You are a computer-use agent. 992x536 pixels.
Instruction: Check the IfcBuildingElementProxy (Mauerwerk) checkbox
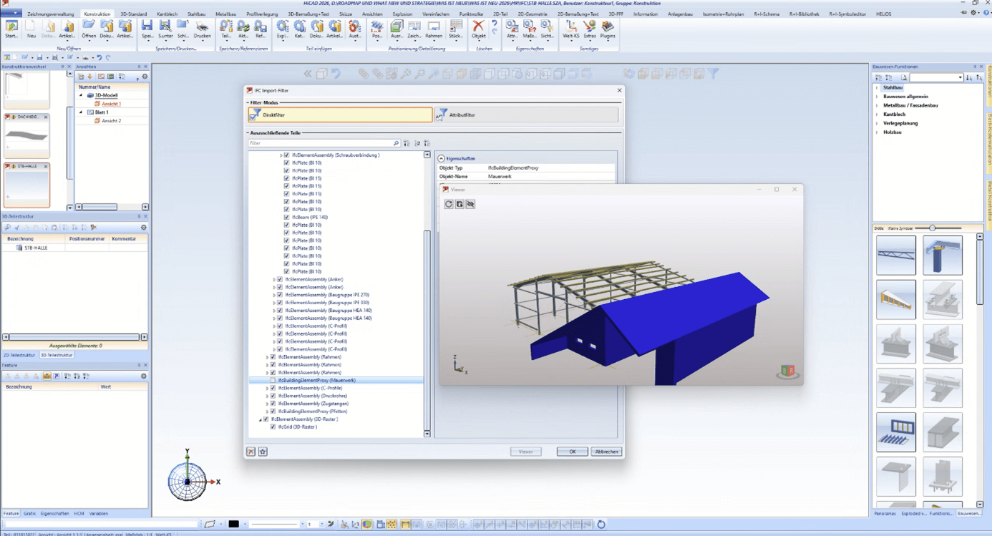(273, 380)
